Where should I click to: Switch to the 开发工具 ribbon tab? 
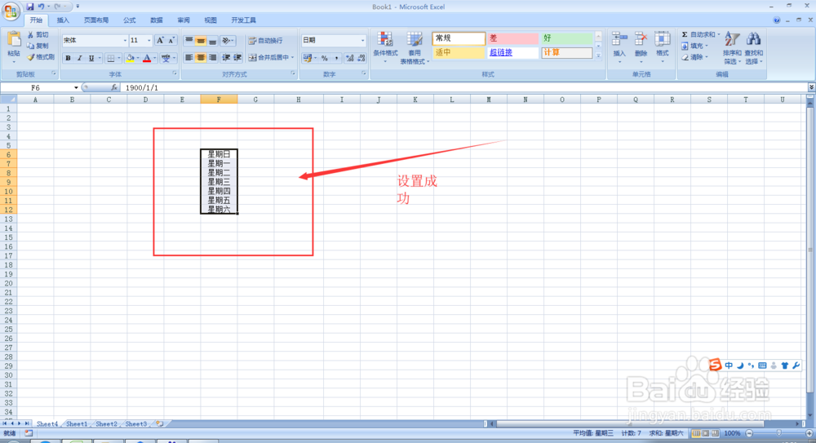[243, 20]
